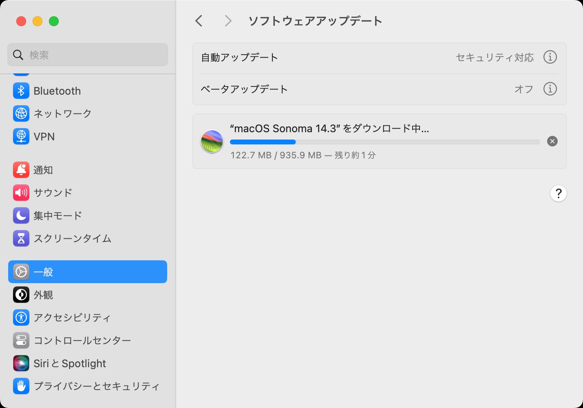Open 集中モード settings
583x408 pixels.
[x=88, y=215]
